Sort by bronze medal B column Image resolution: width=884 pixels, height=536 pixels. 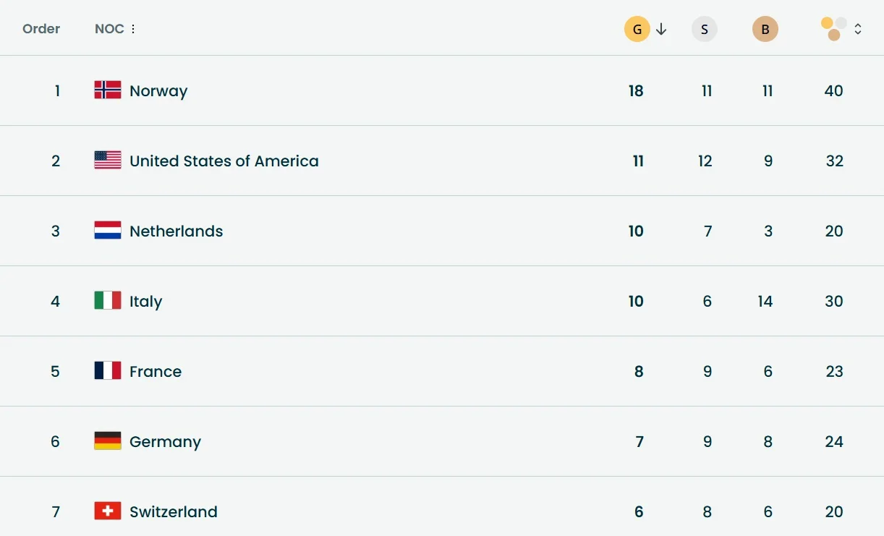click(x=765, y=30)
